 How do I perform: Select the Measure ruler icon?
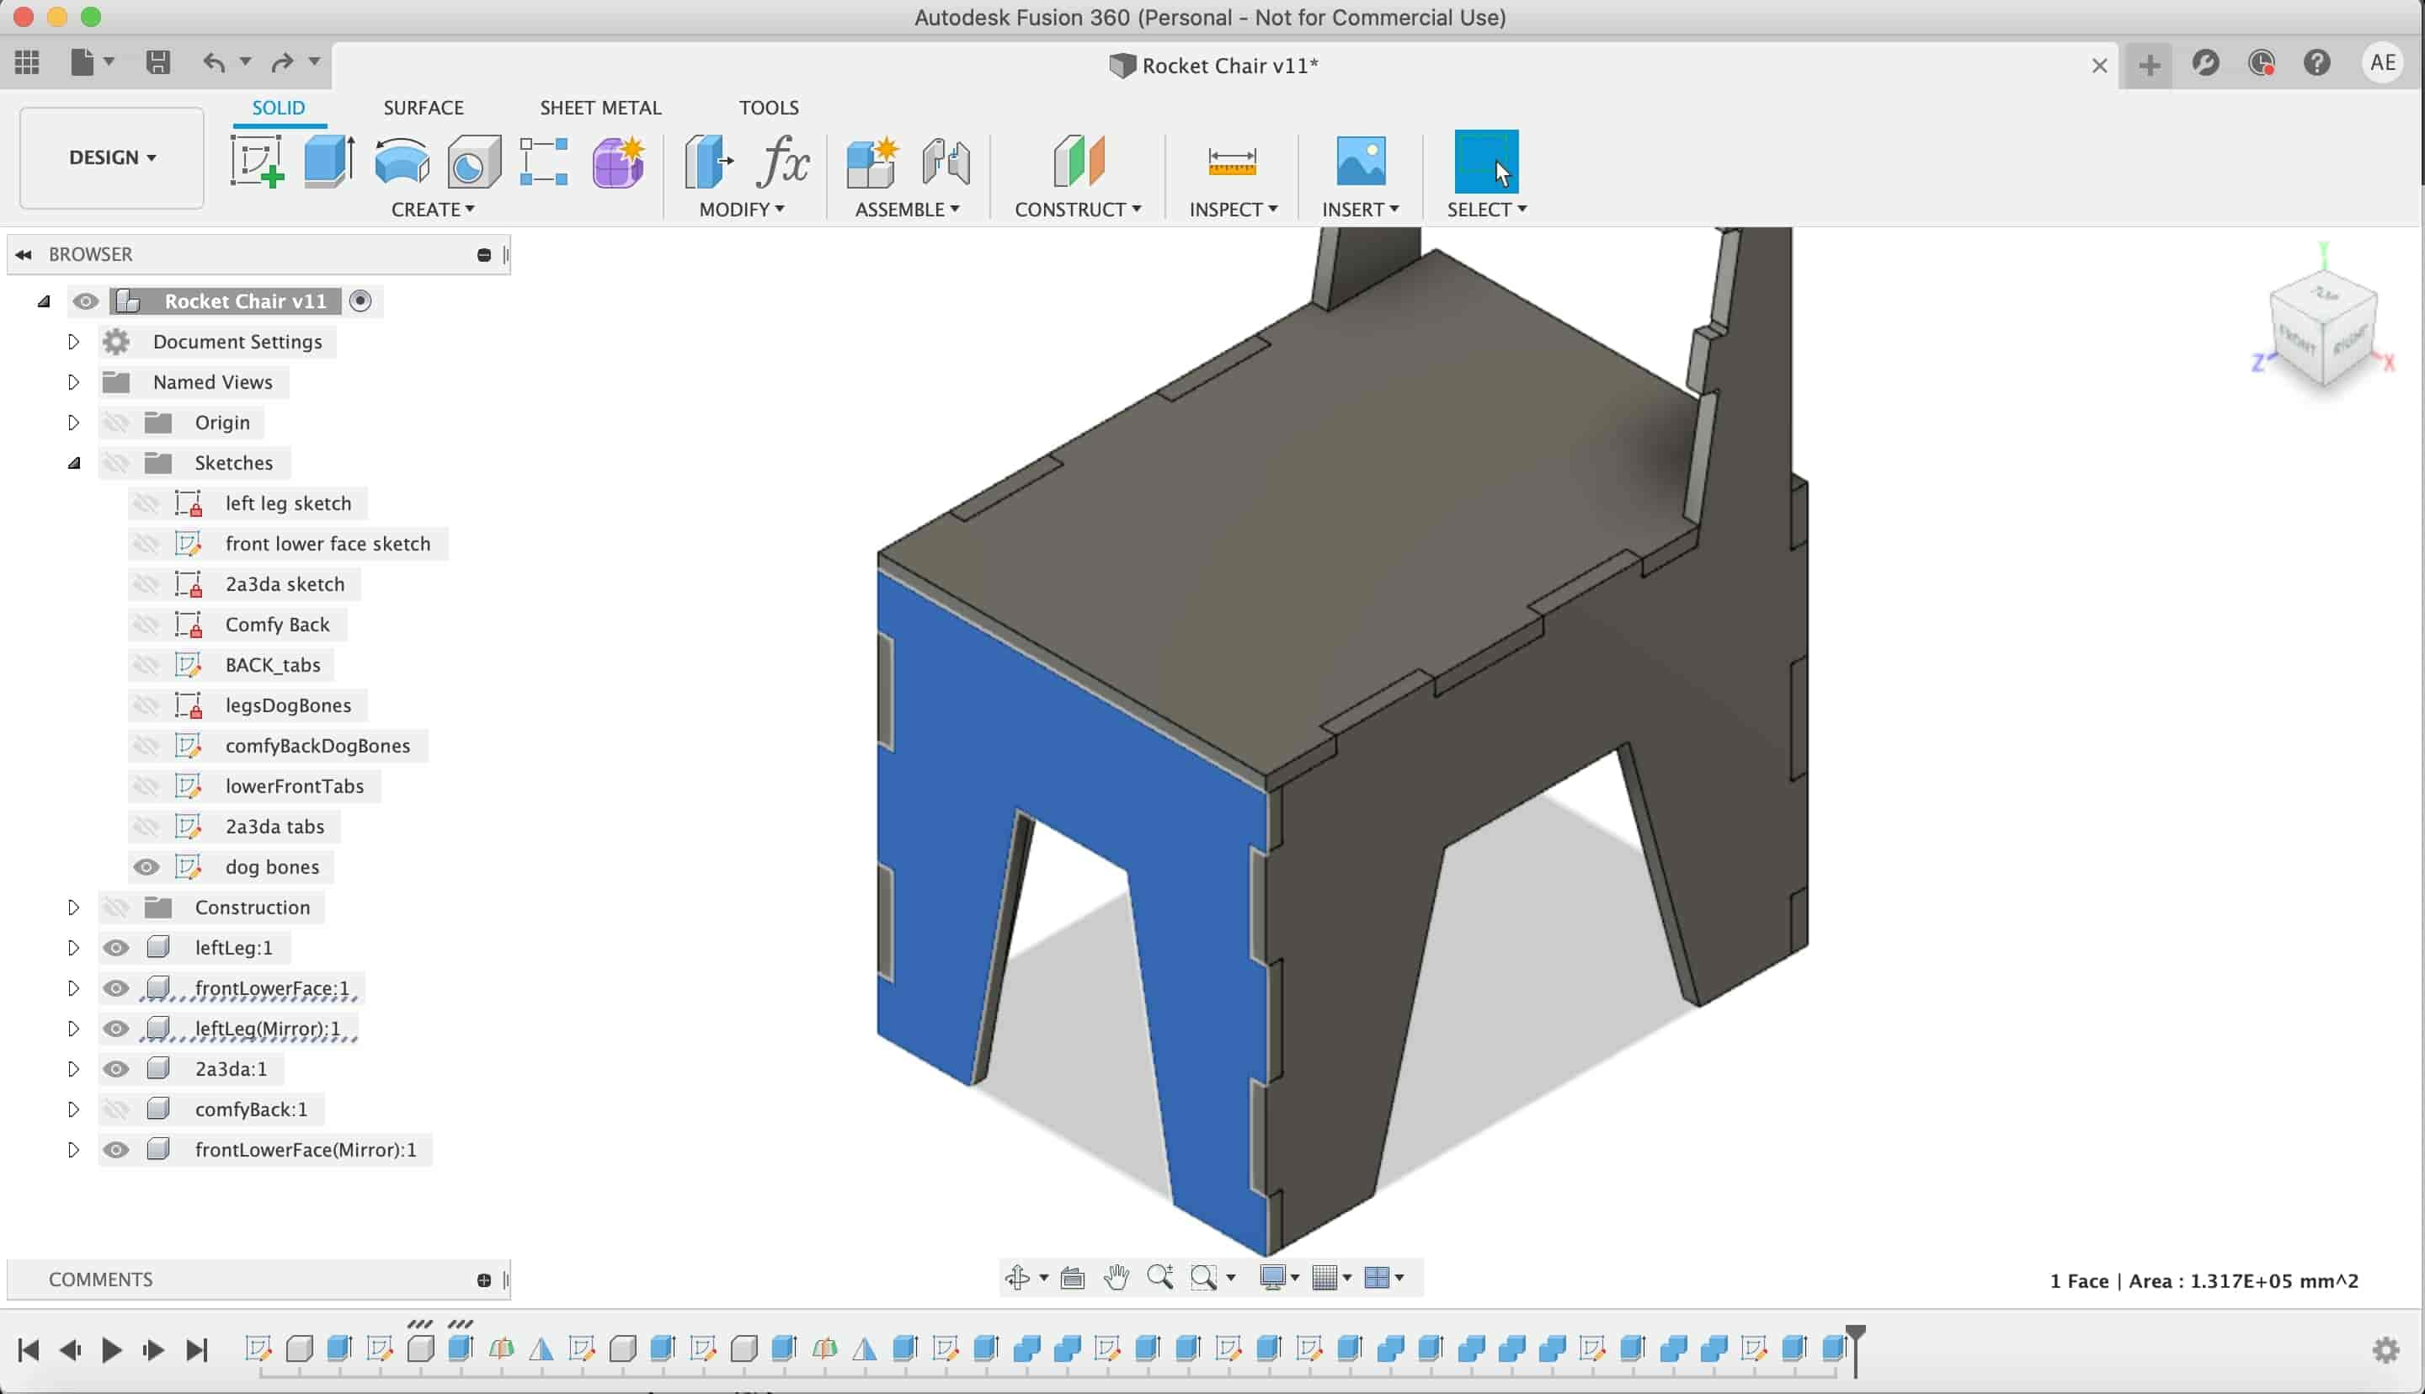[x=1232, y=161]
